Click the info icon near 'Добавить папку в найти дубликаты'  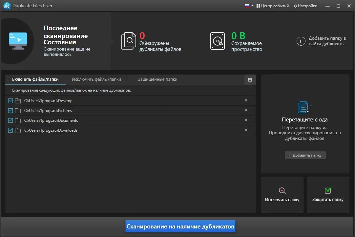tap(301, 41)
